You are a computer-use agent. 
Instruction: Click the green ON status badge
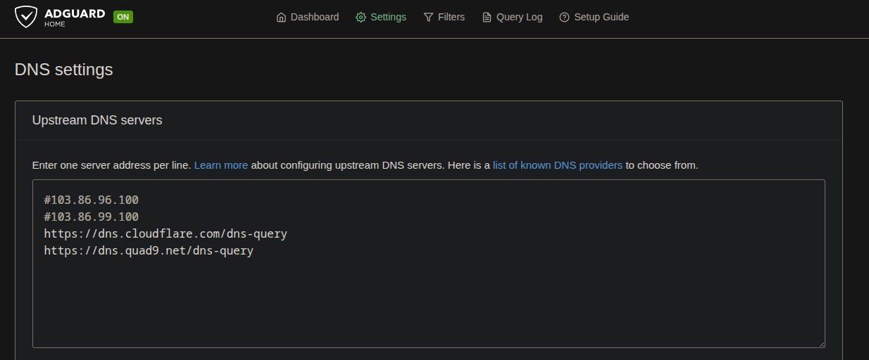(x=123, y=17)
